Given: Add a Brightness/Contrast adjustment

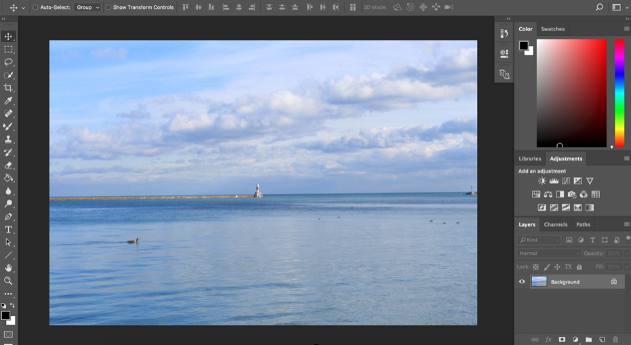Looking at the screenshot, I should click(542, 181).
